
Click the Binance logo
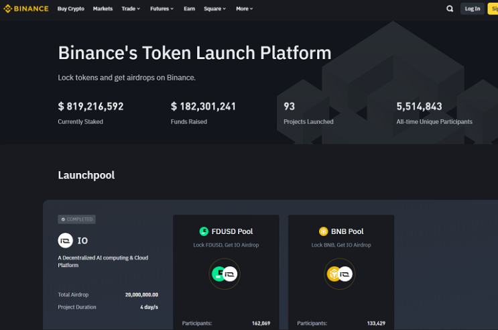pyautogui.click(x=26, y=9)
